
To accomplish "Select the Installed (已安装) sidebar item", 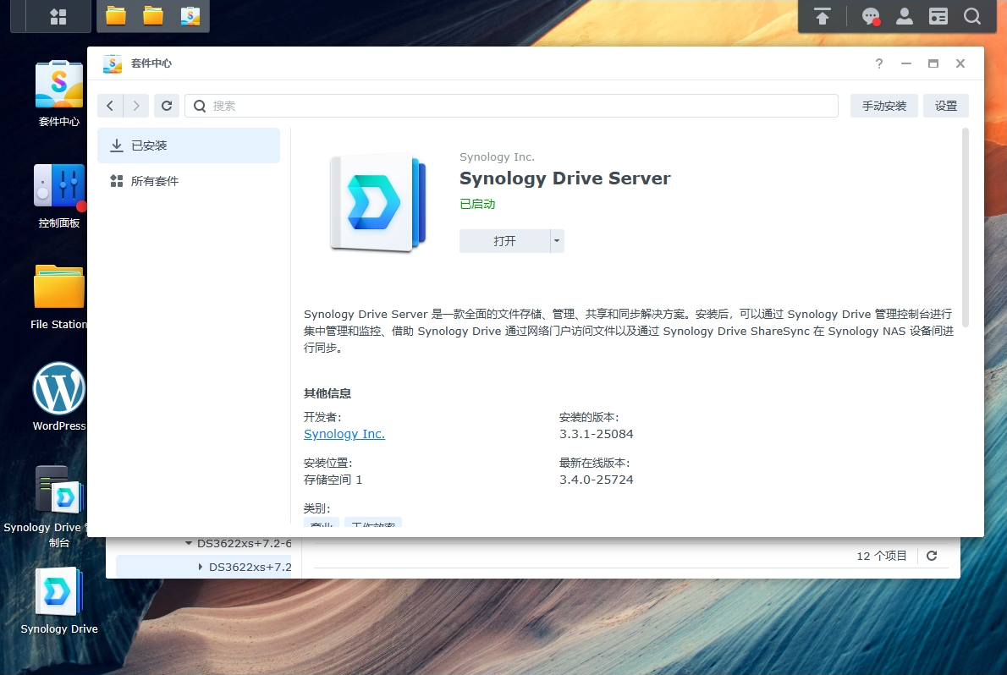I will pyautogui.click(x=189, y=145).
